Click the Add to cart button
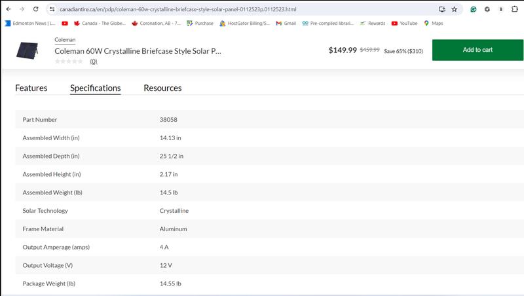Viewport: 524px width, 296px height. [477, 50]
